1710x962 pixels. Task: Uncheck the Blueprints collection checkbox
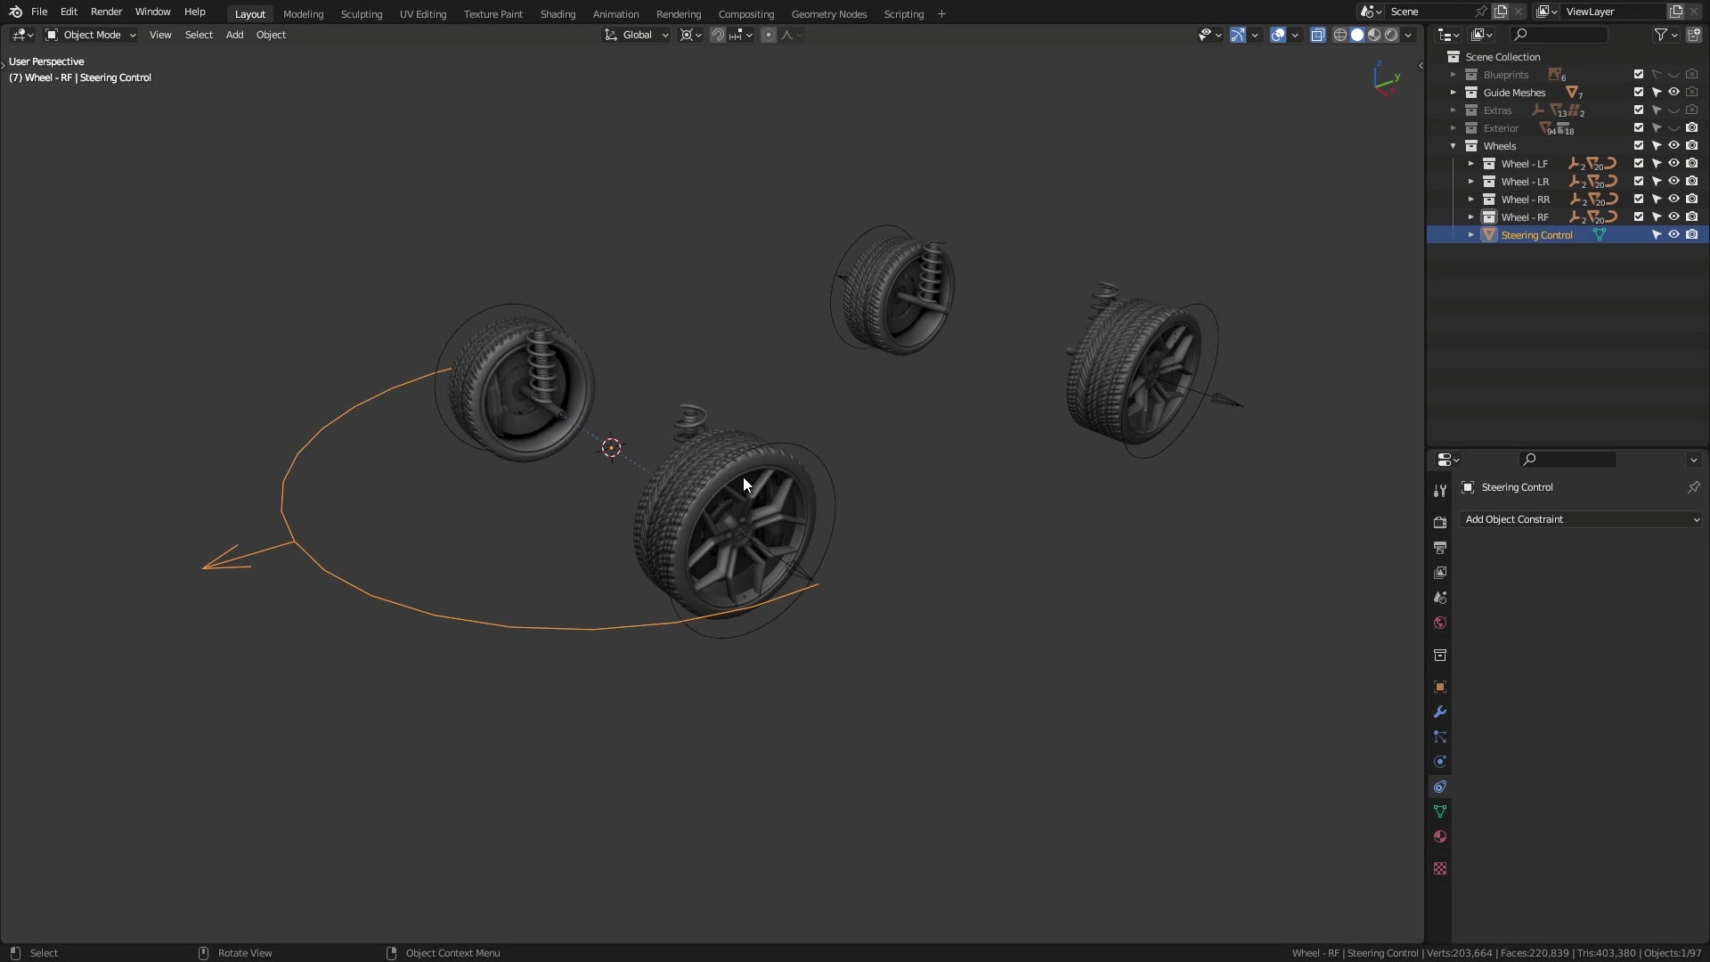1639,75
